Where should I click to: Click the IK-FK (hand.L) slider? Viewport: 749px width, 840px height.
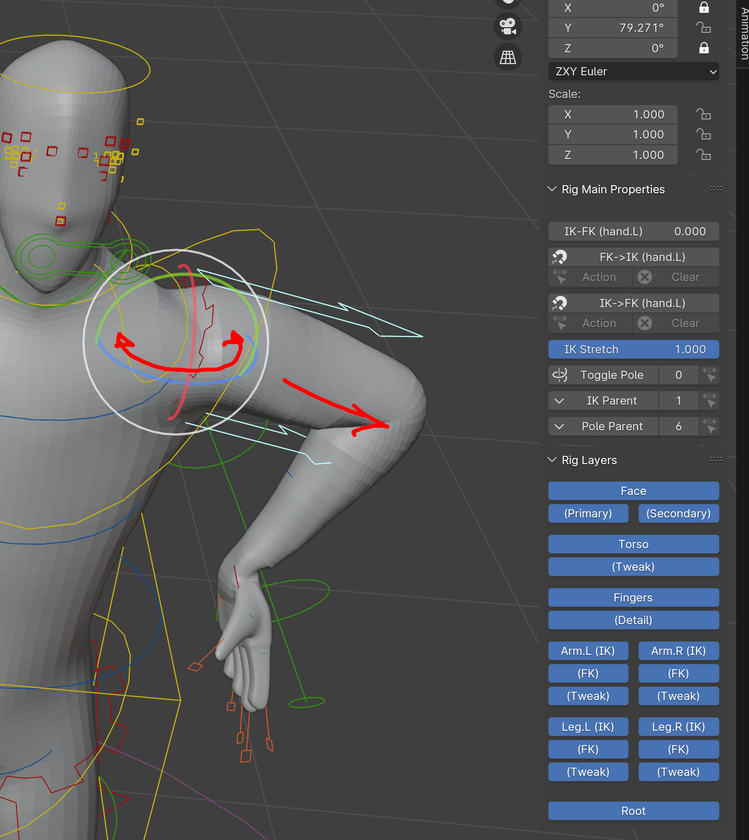(x=634, y=231)
